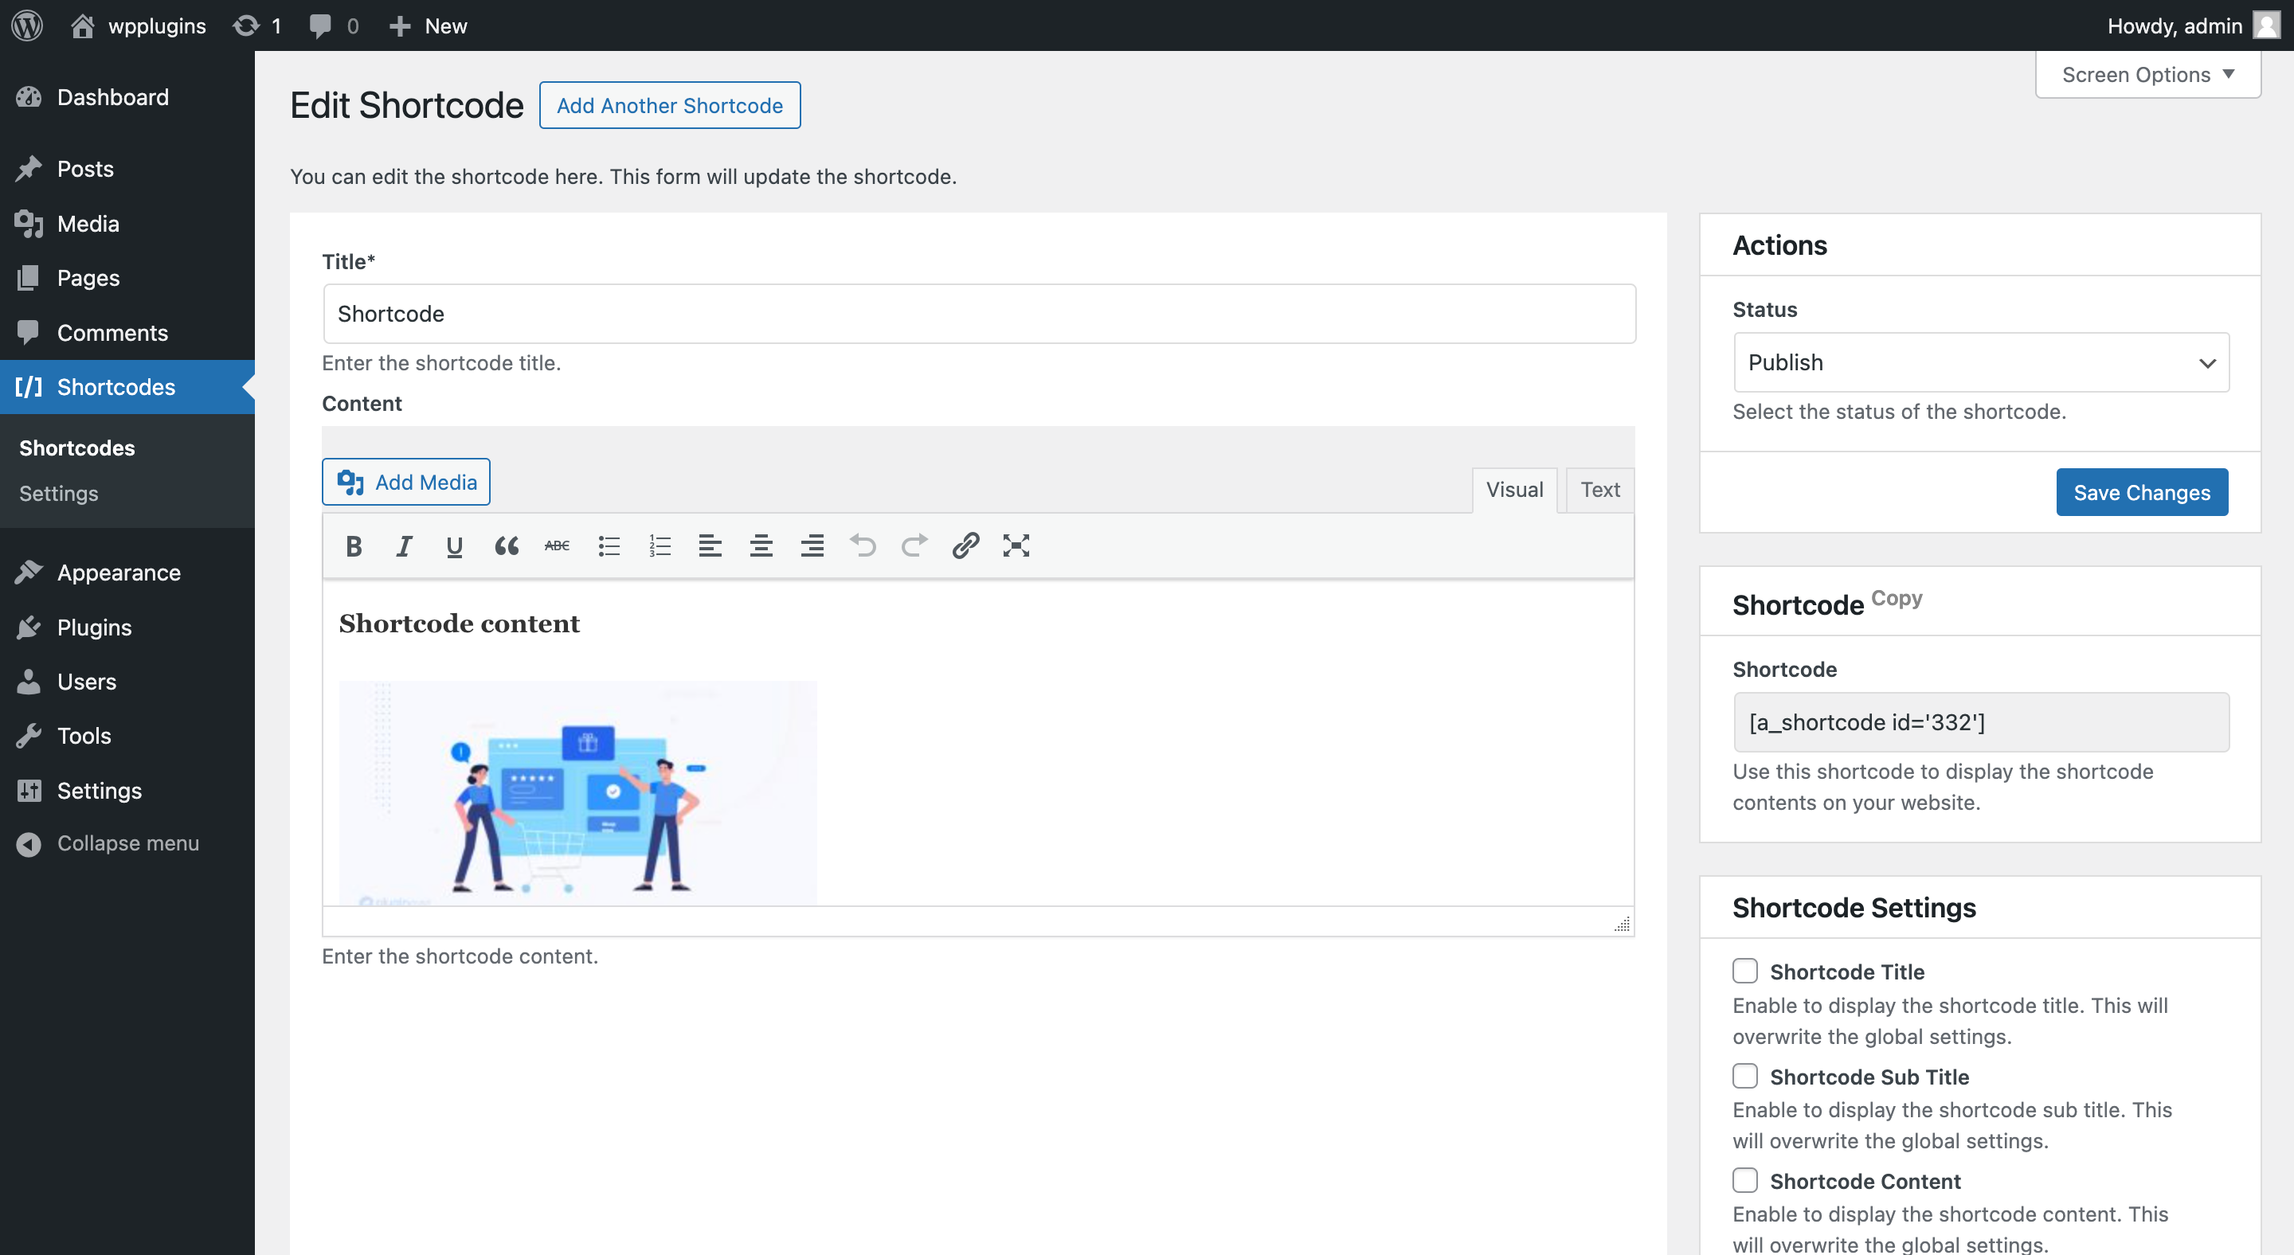Image resolution: width=2294 pixels, height=1255 pixels.
Task: Click the Save Changes button
Action: click(2141, 492)
